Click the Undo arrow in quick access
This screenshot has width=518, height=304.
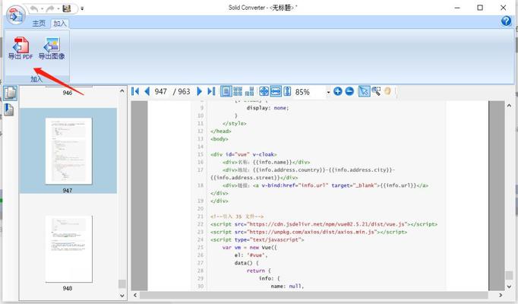(x=34, y=9)
